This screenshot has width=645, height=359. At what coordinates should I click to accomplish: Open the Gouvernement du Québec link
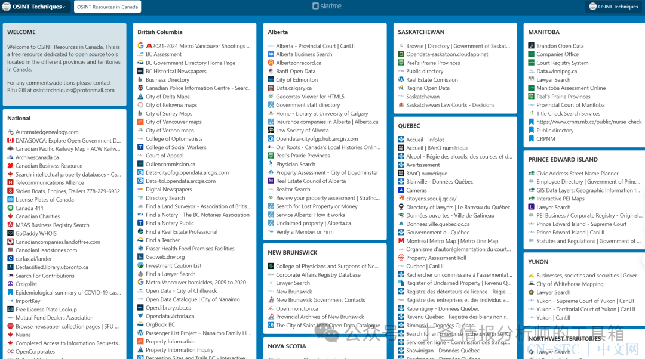pos(438,232)
